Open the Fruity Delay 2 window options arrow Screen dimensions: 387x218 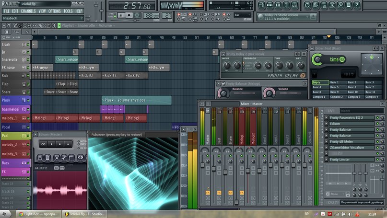point(223,54)
